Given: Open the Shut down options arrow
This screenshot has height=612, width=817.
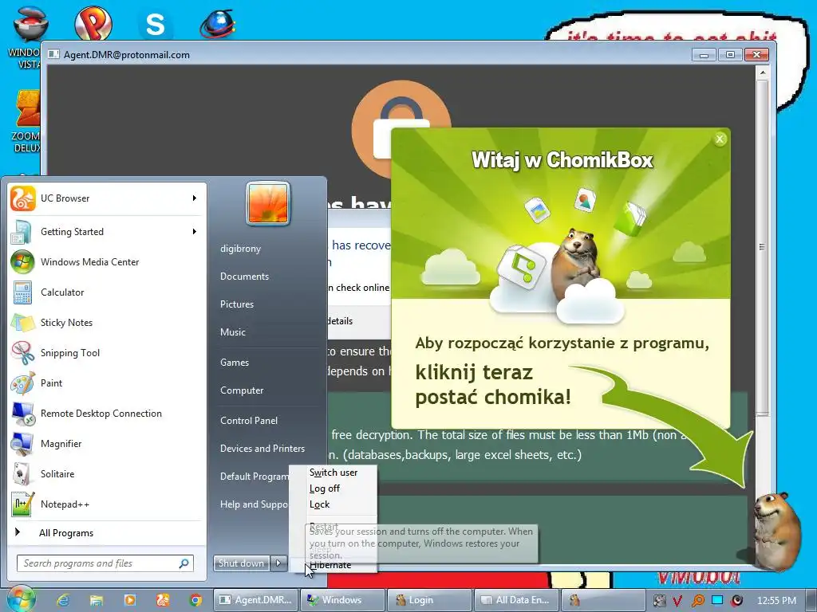Looking at the screenshot, I should coord(278,563).
